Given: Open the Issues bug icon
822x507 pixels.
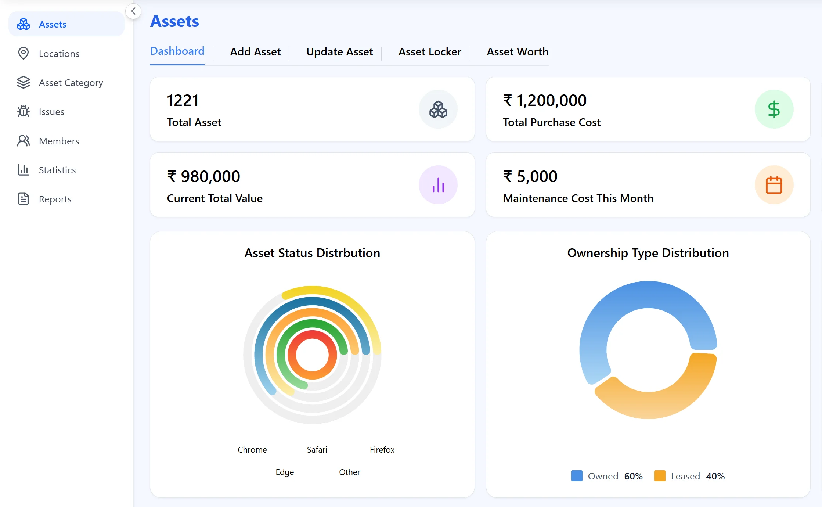Looking at the screenshot, I should pos(24,111).
